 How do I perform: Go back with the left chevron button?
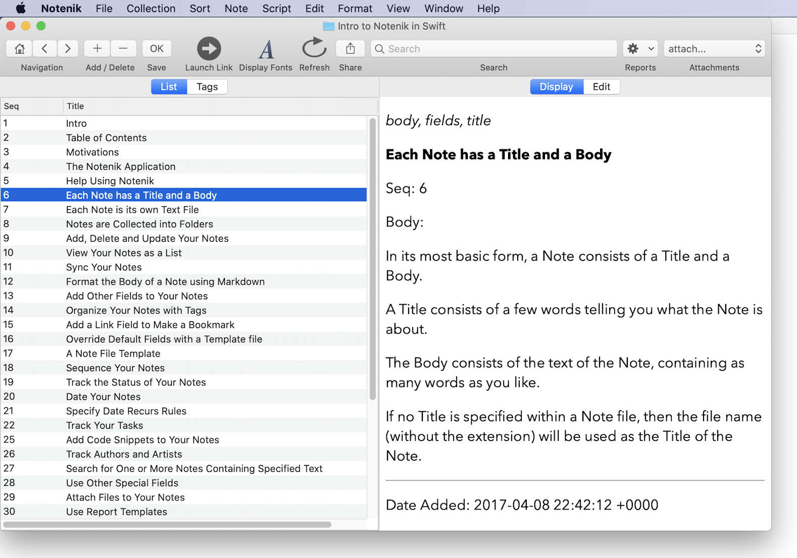pos(45,48)
